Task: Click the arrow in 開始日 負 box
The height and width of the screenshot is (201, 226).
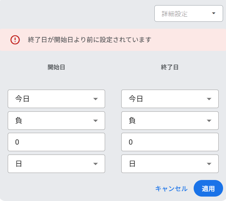Action: click(96, 121)
